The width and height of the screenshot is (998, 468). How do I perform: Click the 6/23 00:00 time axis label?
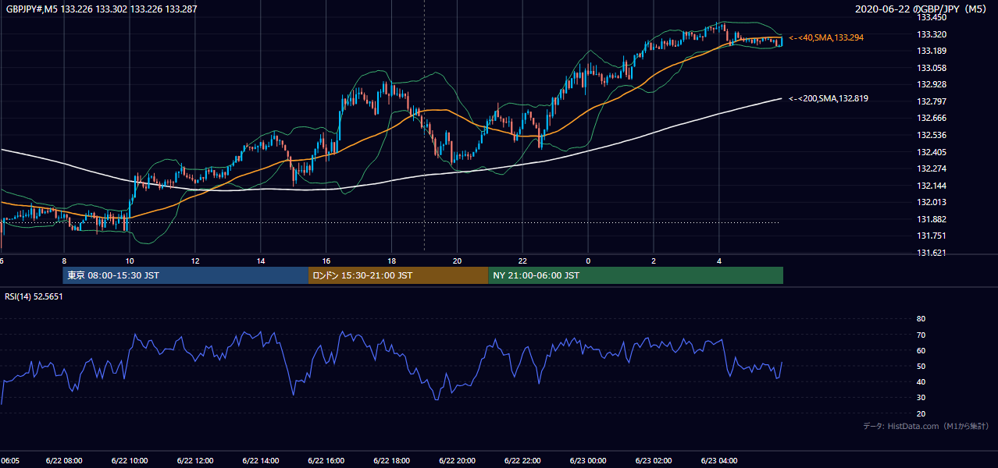(x=588, y=461)
